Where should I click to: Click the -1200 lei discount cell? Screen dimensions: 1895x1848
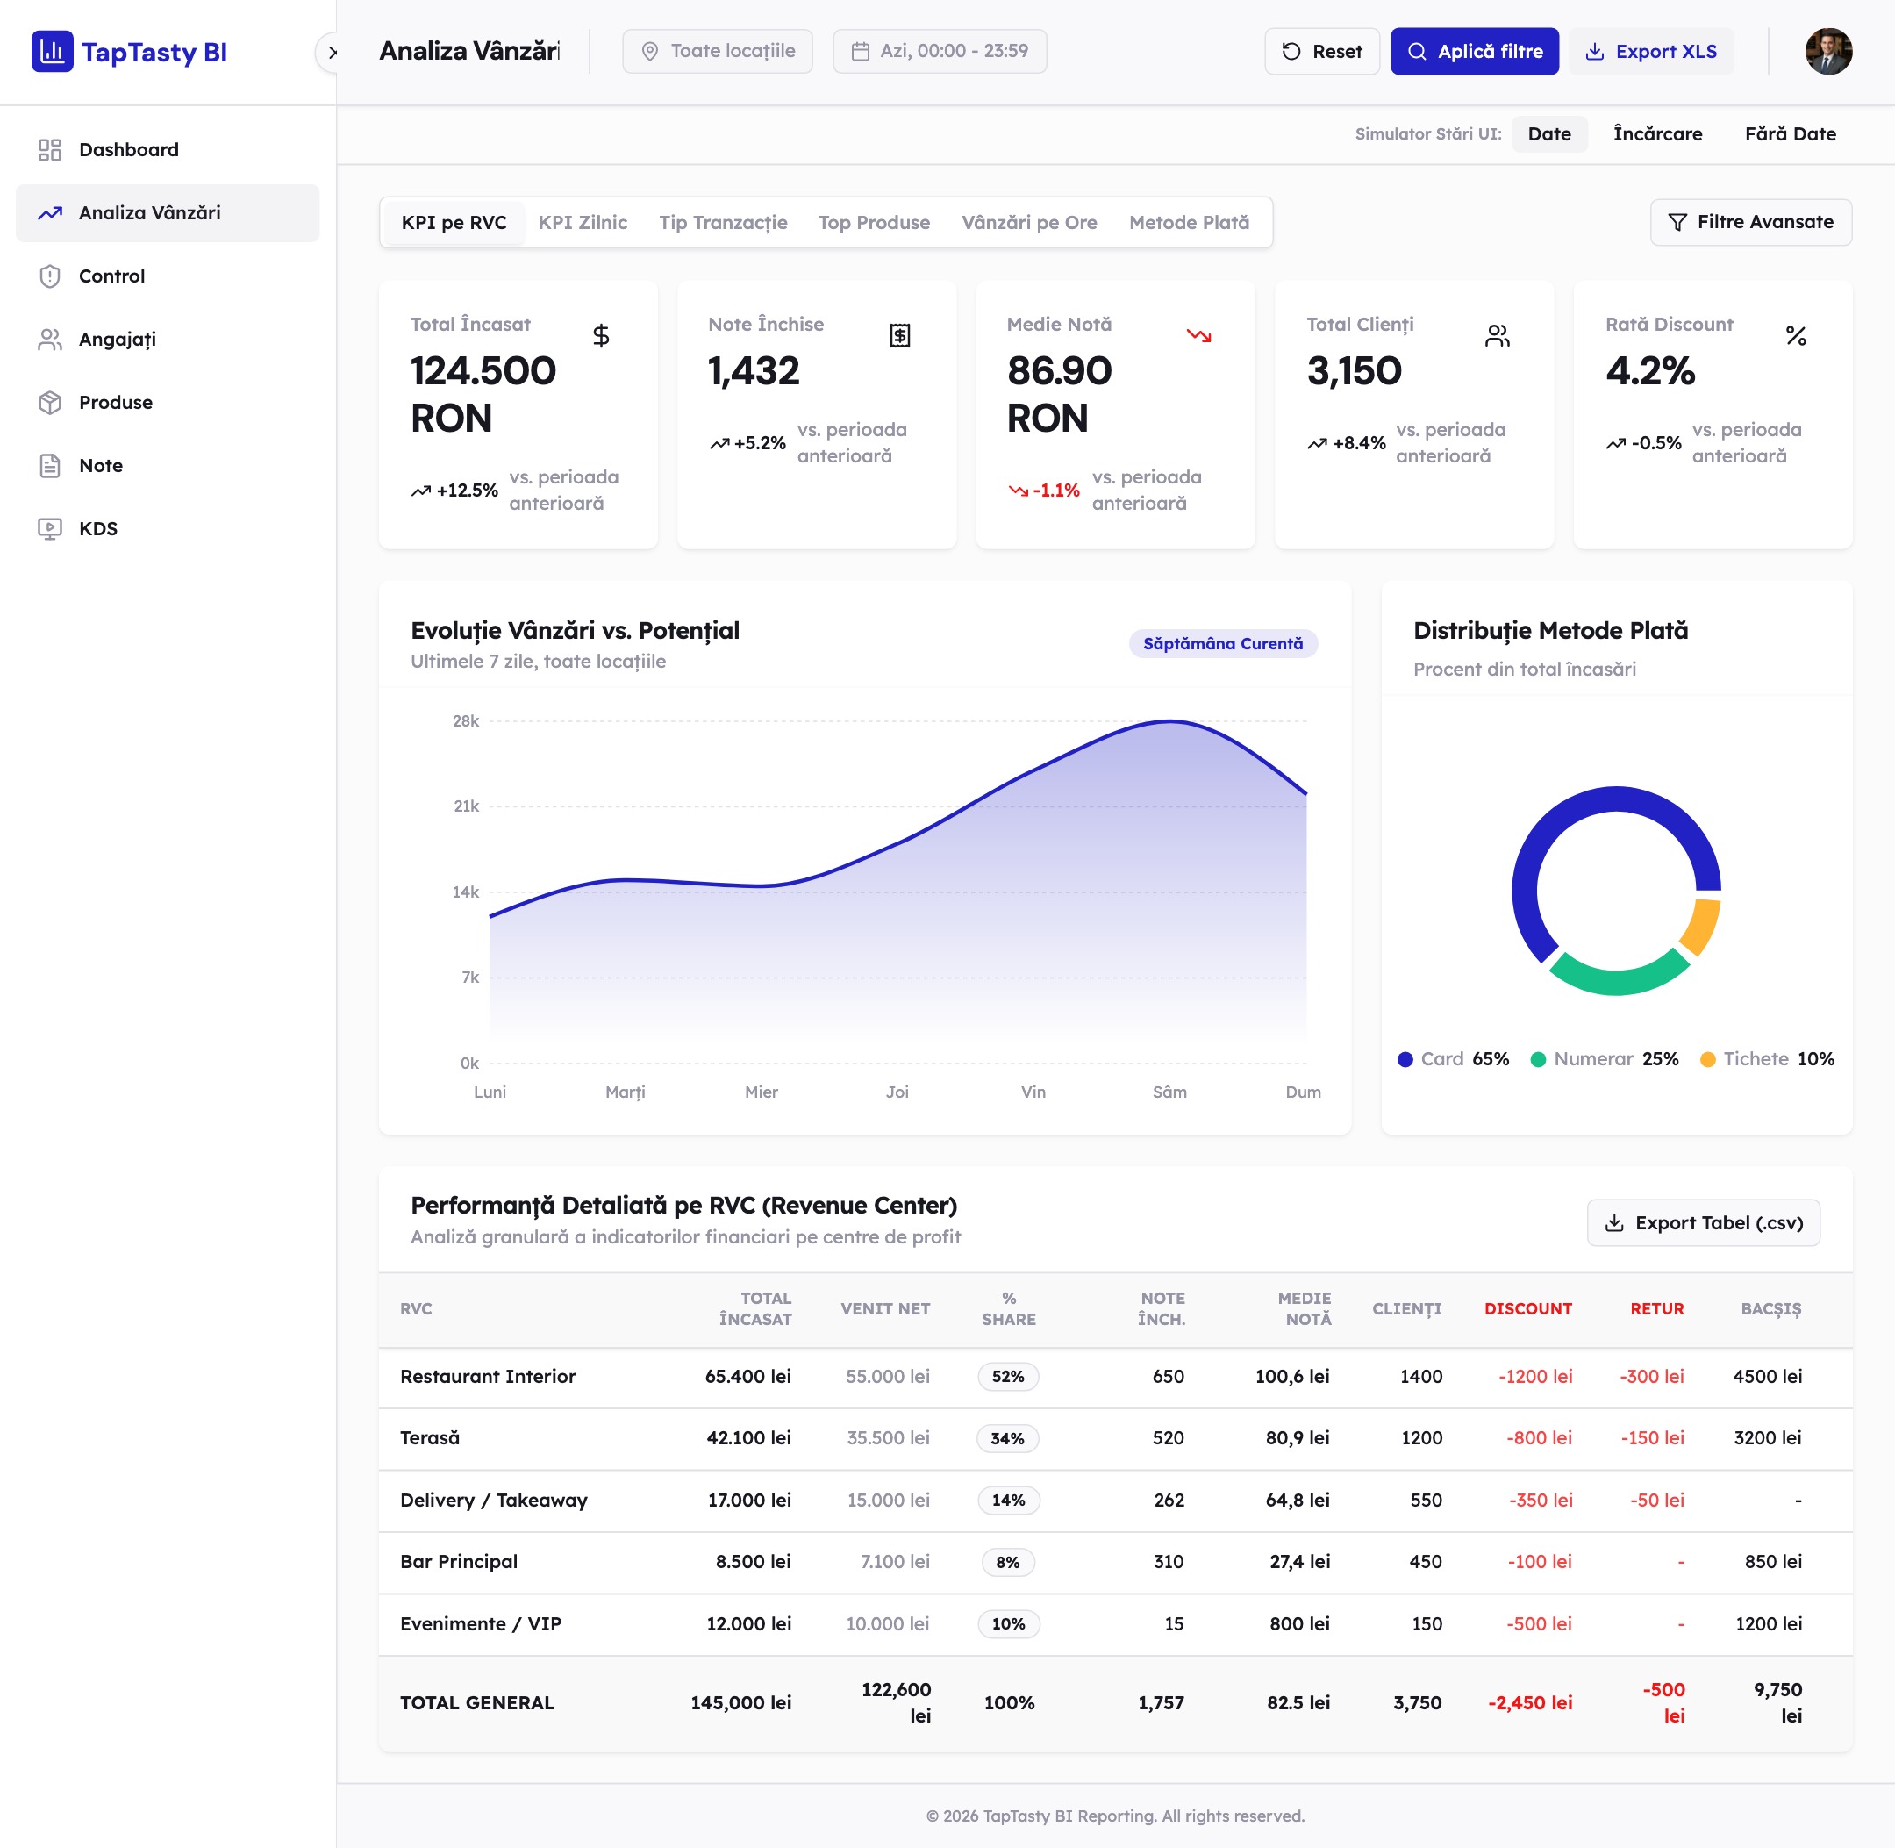click(x=1535, y=1376)
